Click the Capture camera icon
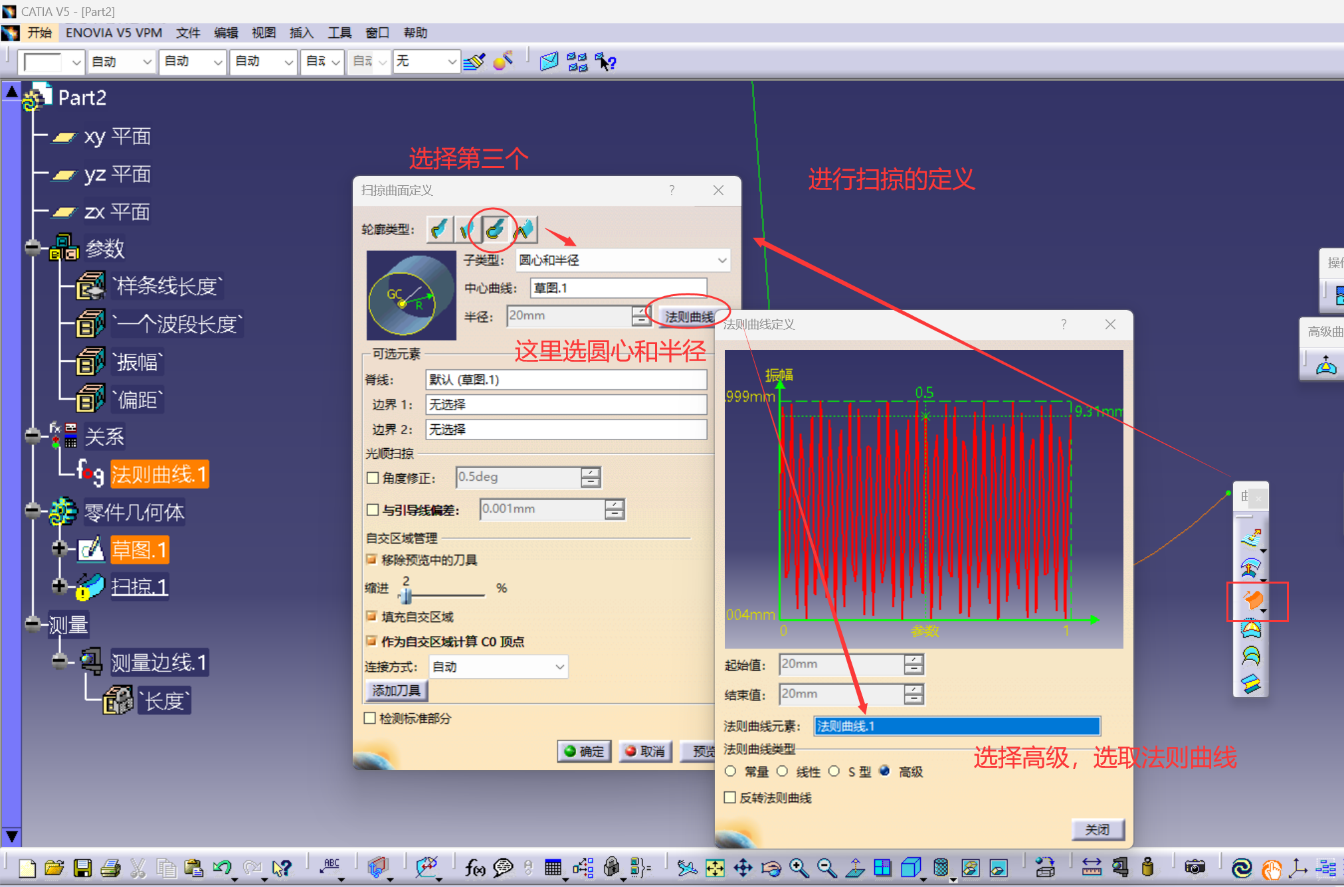Screen dimensions: 1344x887 (x=1194, y=868)
